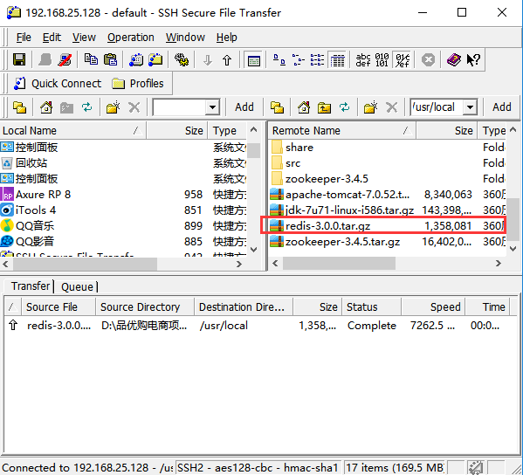Open the Profiles menu button
This screenshot has width=523, height=475.
138,84
